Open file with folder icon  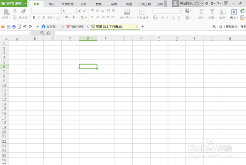coord(3,27)
